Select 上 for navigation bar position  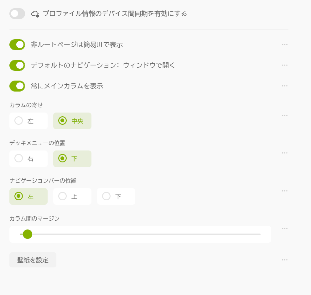72,196
